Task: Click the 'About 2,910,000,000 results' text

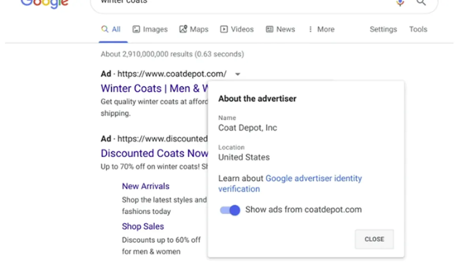Action: click(172, 54)
